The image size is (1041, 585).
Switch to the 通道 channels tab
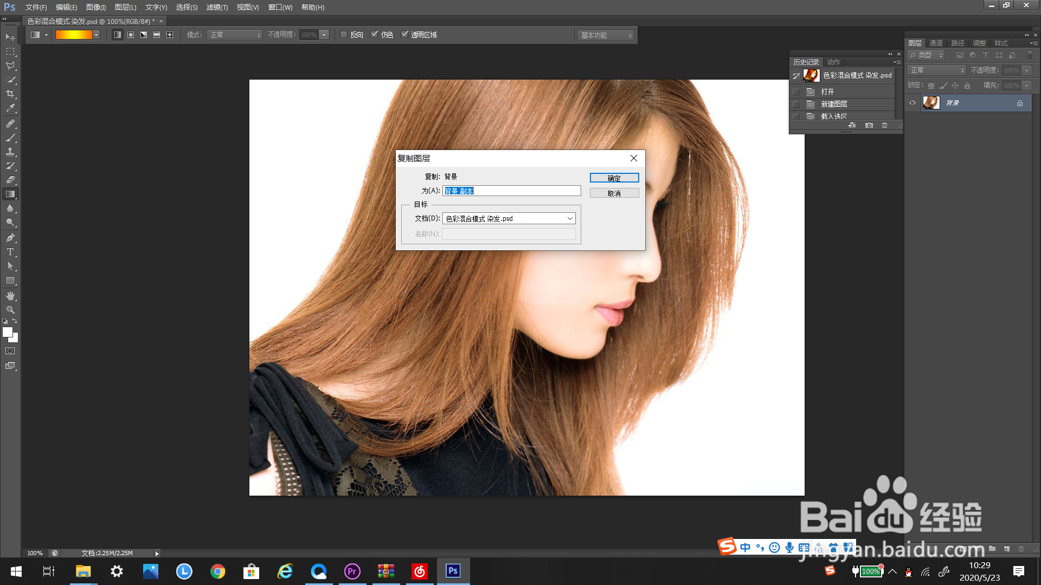(x=936, y=43)
